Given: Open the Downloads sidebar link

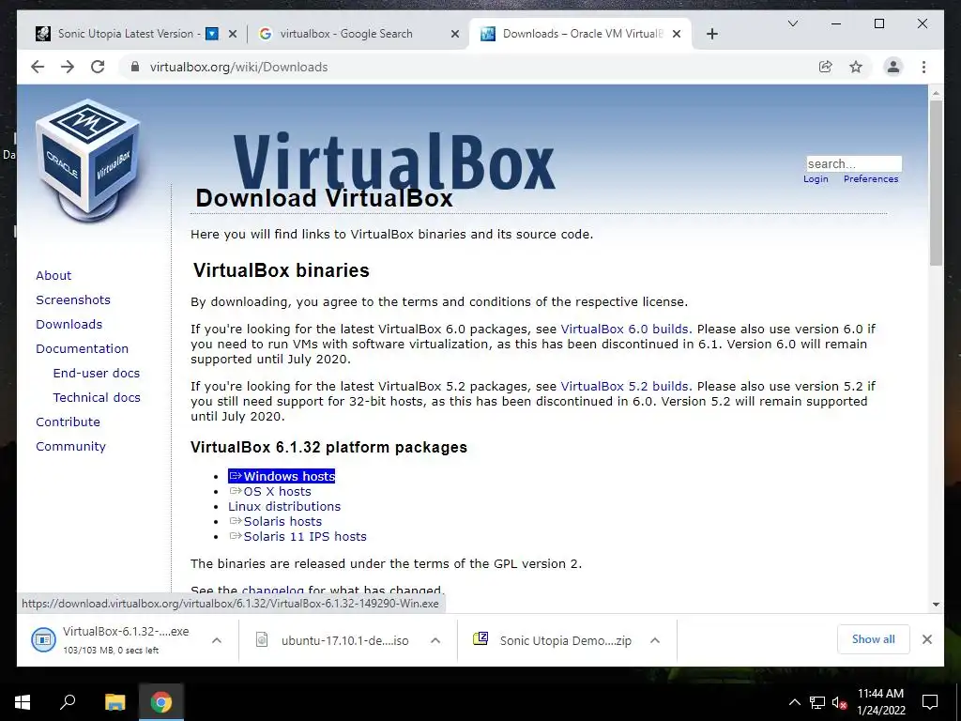Looking at the screenshot, I should (69, 324).
